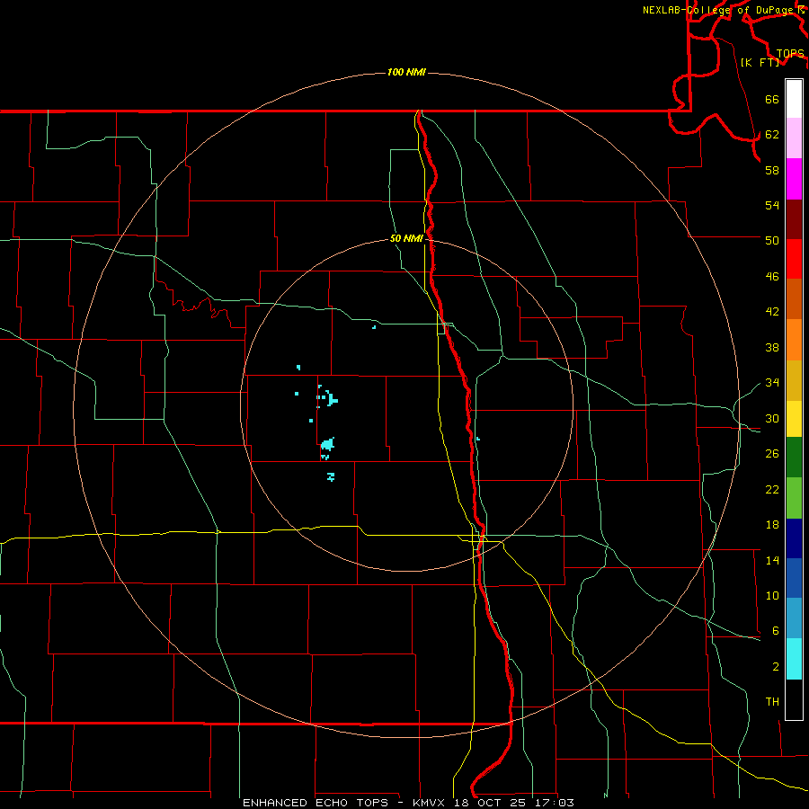
Task: Click the "46" legend value label
Action: 772,277
